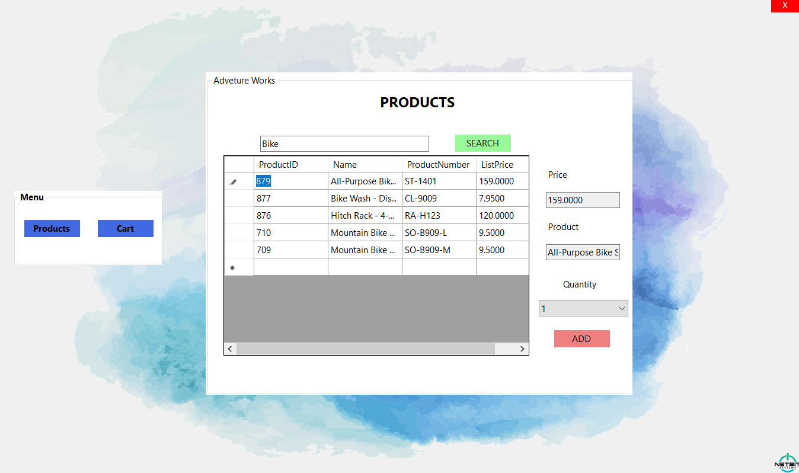The image size is (799, 473).
Task: Click the search box containing Bike
Action: [344, 143]
